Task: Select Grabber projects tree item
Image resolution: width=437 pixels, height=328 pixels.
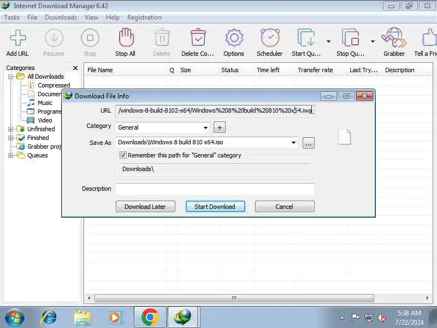Action: pos(44,147)
